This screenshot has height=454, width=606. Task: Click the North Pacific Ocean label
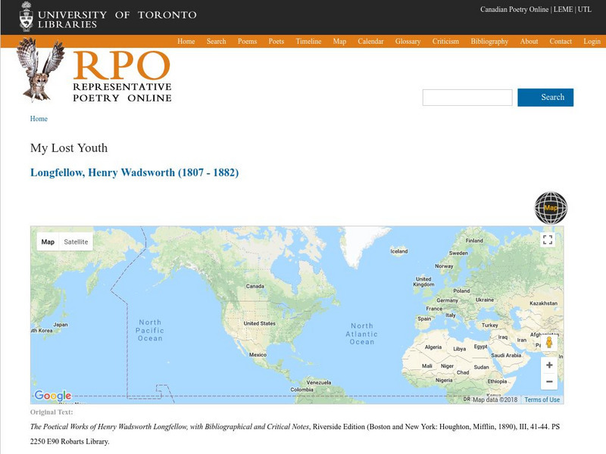pyautogui.click(x=150, y=331)
